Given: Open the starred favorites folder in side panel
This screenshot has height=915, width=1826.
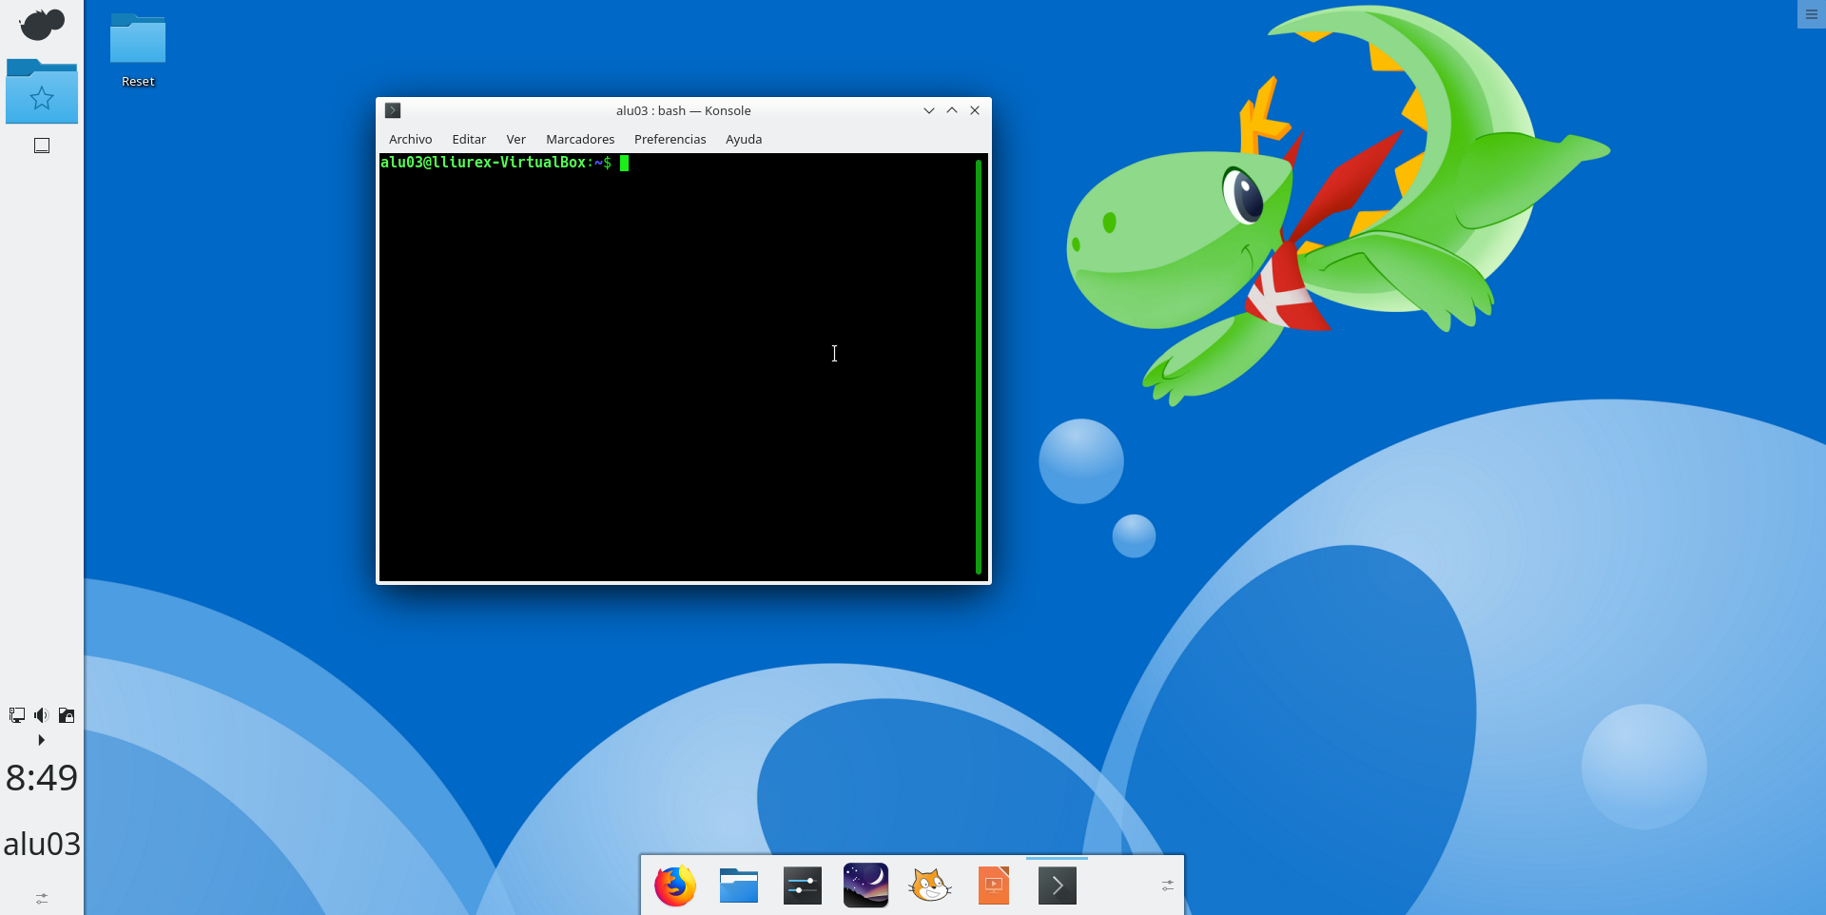Looking at the screenshot, I should (42, 92).
